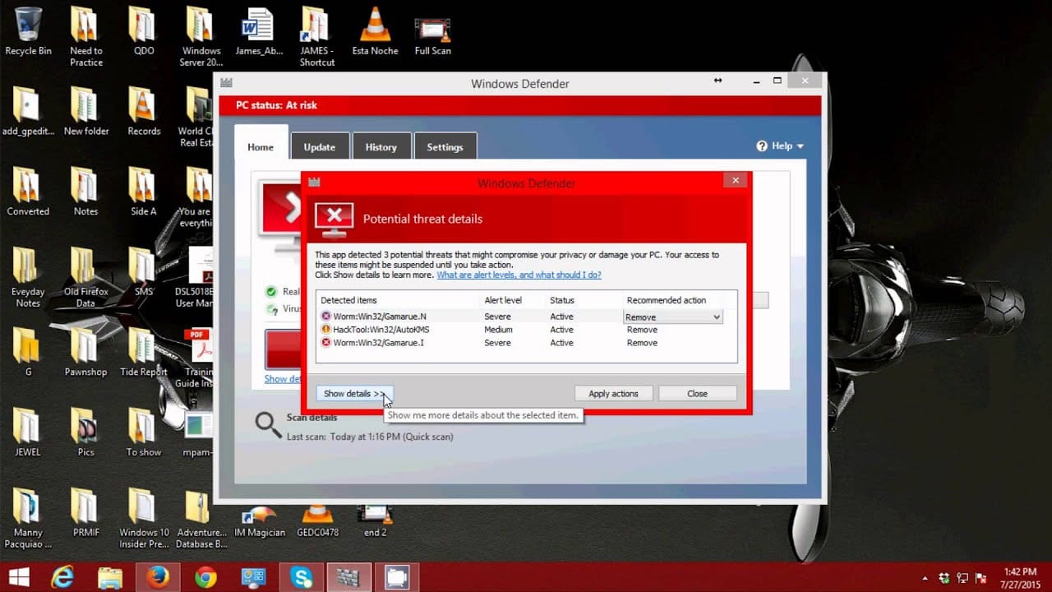The width and height of the screenshot is (1052, 592).
Task: Expand threat info with Show details
Action: 355,394
